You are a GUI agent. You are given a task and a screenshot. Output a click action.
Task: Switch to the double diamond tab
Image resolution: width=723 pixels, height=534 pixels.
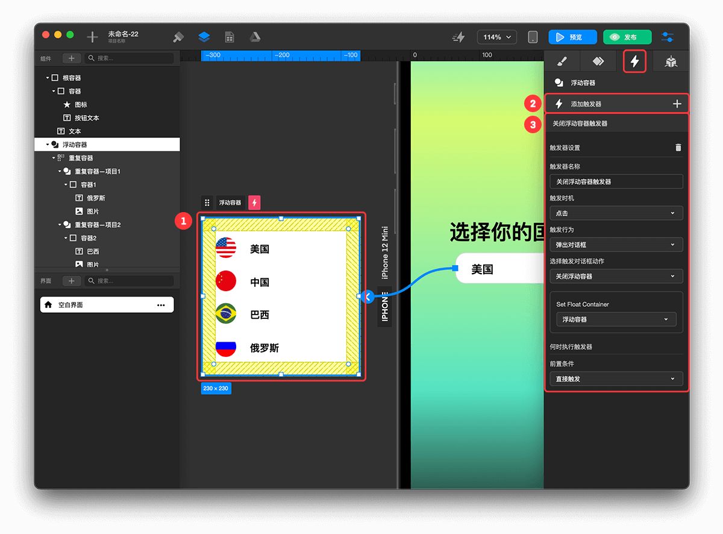pos(598,61)
